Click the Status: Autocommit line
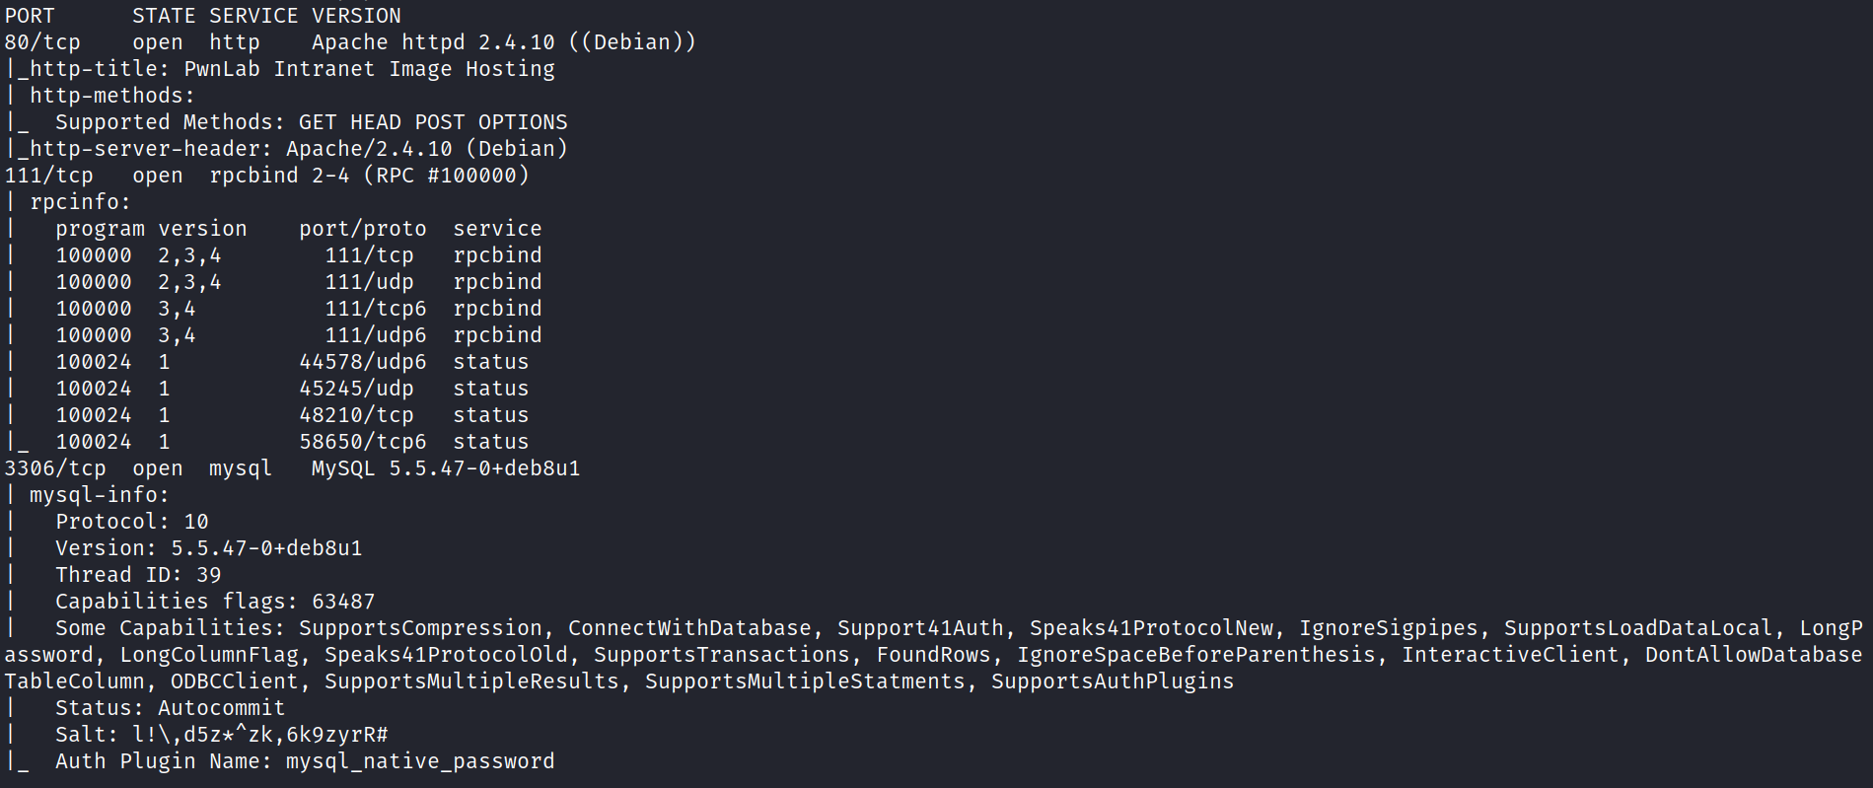 pos(170,708)
